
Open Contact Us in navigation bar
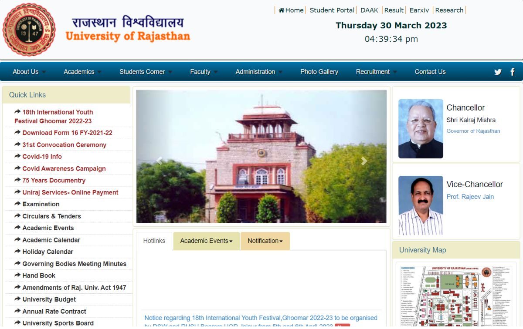click(x=430, y=72)
